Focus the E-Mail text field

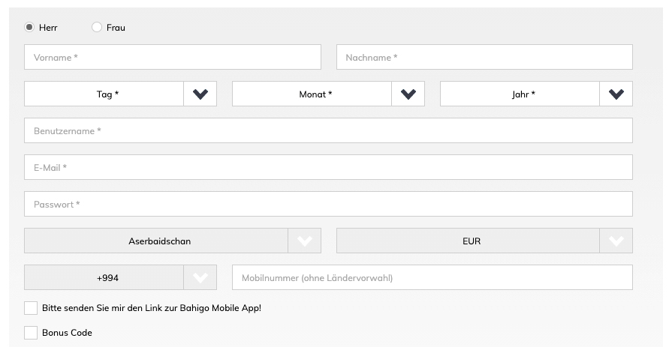(x=328, y=168)
